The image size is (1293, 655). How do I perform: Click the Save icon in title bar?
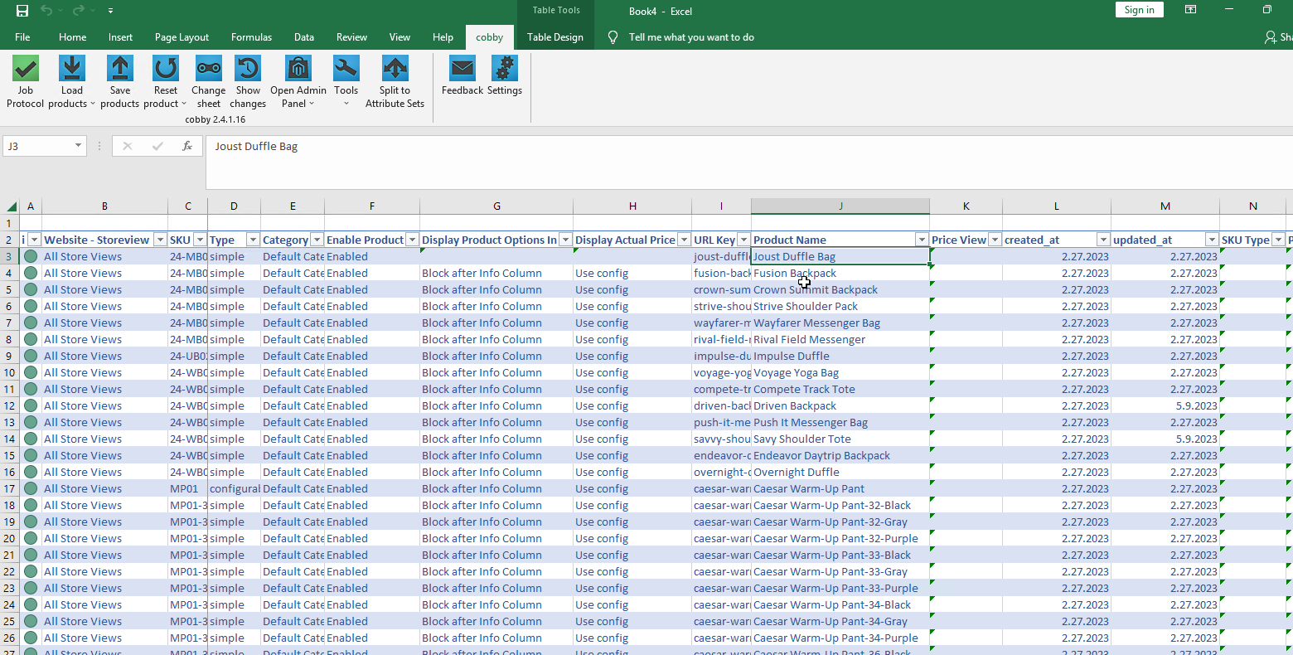pyautogui.click(x=22, y=11)
